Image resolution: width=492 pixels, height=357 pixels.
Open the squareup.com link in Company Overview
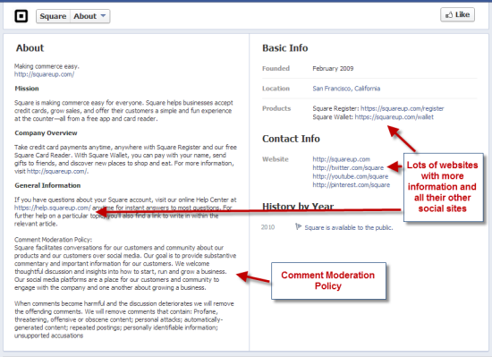click(x=57, y=171)
